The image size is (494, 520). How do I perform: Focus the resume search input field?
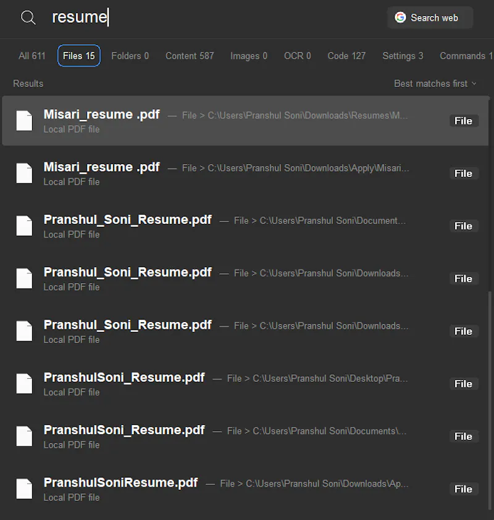[212, 17]
